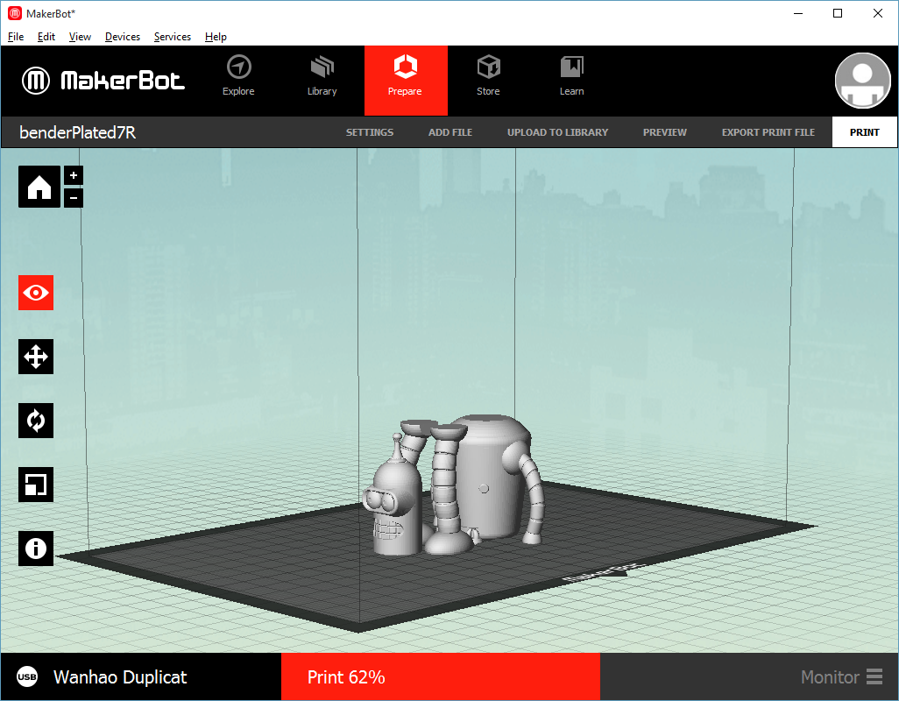Open the Monitor panel
899x701 pixels.
point(841,677)
